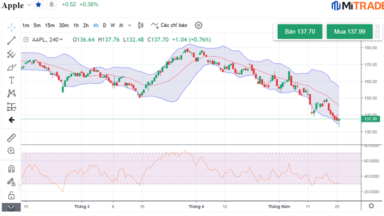Image resolution: width=384 pixels, height=216 pixels.
Task: Switch to 2h timeframe
Action: click(x=86, y=26)
